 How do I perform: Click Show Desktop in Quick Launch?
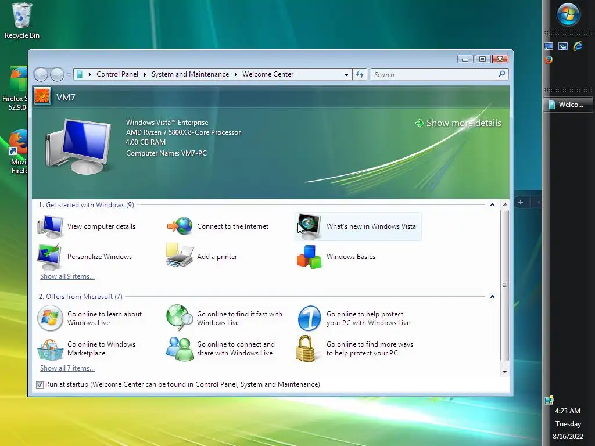point(549,46)
